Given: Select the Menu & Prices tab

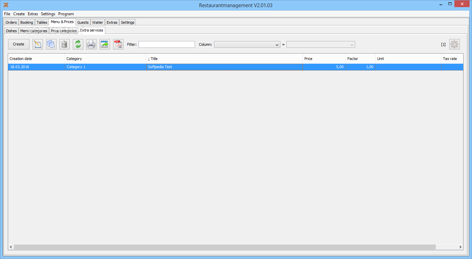Looking at the screenshot, I should 62,22.
